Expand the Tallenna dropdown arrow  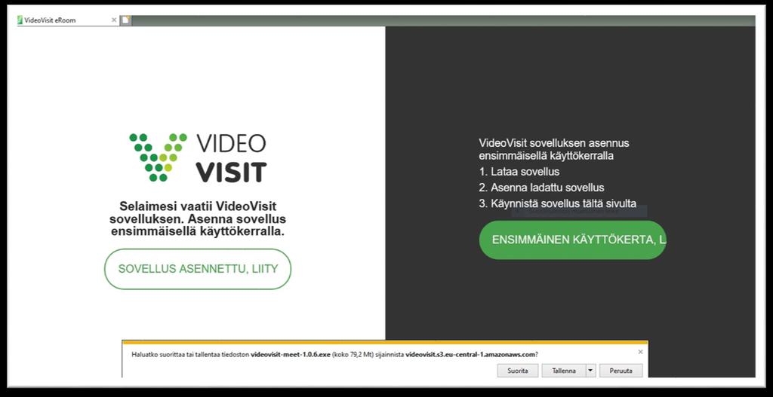point(590,371)
